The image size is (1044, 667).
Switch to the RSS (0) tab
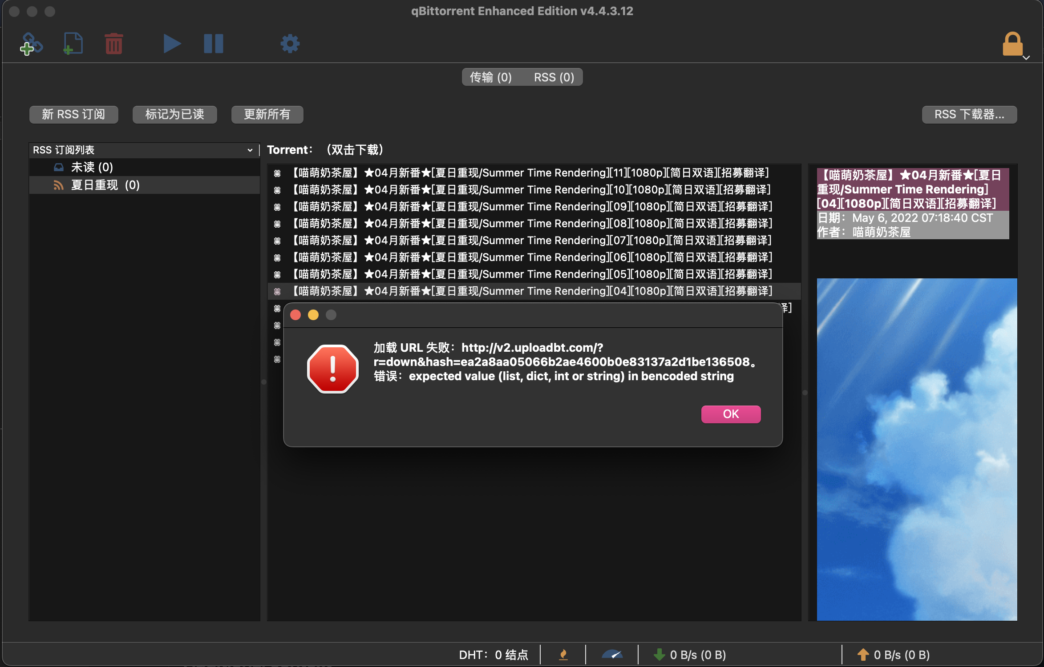(553, 76)
